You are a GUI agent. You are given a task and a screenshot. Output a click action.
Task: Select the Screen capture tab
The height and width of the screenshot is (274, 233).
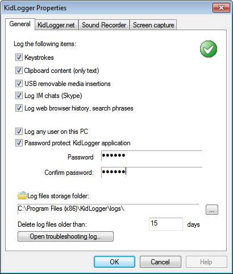(153, 25)
